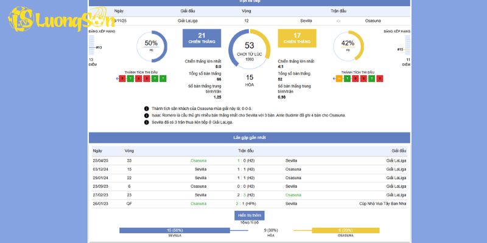487x243 pixels.
Task: Click info icon beside Isaac Romero note
Action: click(147, 115)
